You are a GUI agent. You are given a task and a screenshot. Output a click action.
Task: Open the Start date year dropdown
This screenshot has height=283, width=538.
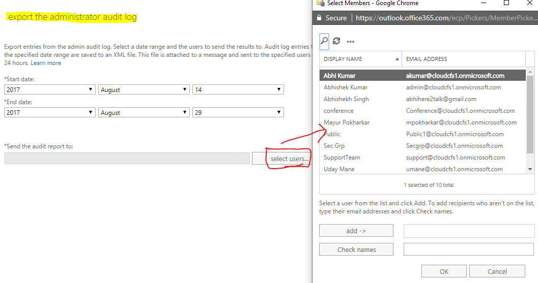50,90
